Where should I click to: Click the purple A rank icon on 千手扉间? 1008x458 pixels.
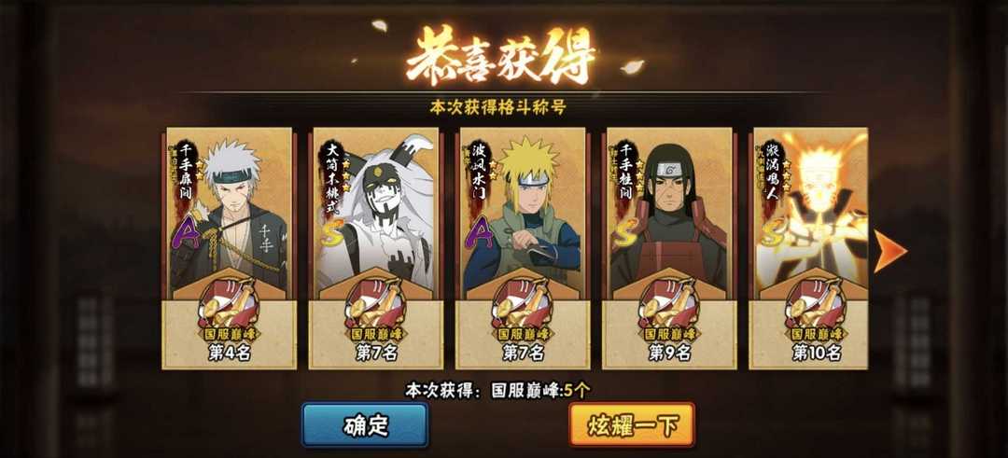tap(185, 234)
